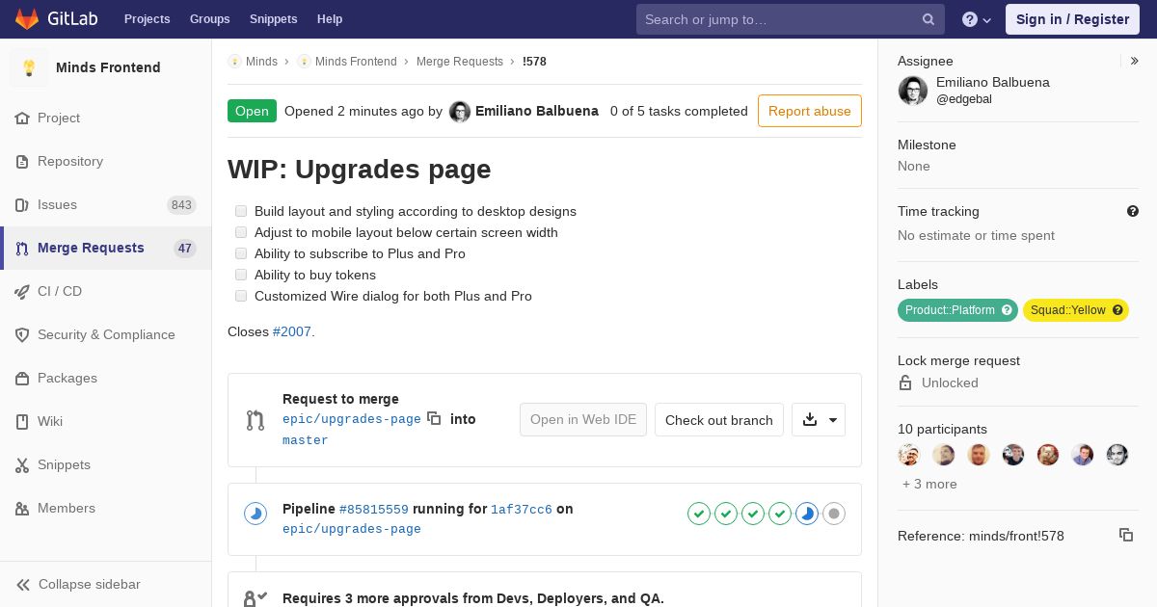
Task: Click fourth passed pipeline stage icon
Action: coord(780,514)
